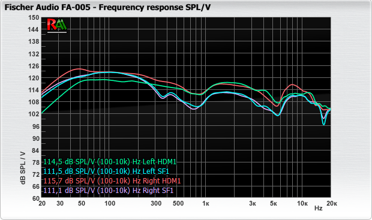The width and height of the screenshot is (372, 220).
Task: Click the 5к tick label on the frequency axis
Action: (x=274, y=203)
